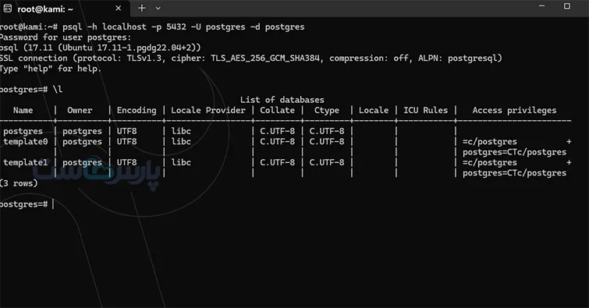
Task: Click the Encoding column header
Action: 137,111
